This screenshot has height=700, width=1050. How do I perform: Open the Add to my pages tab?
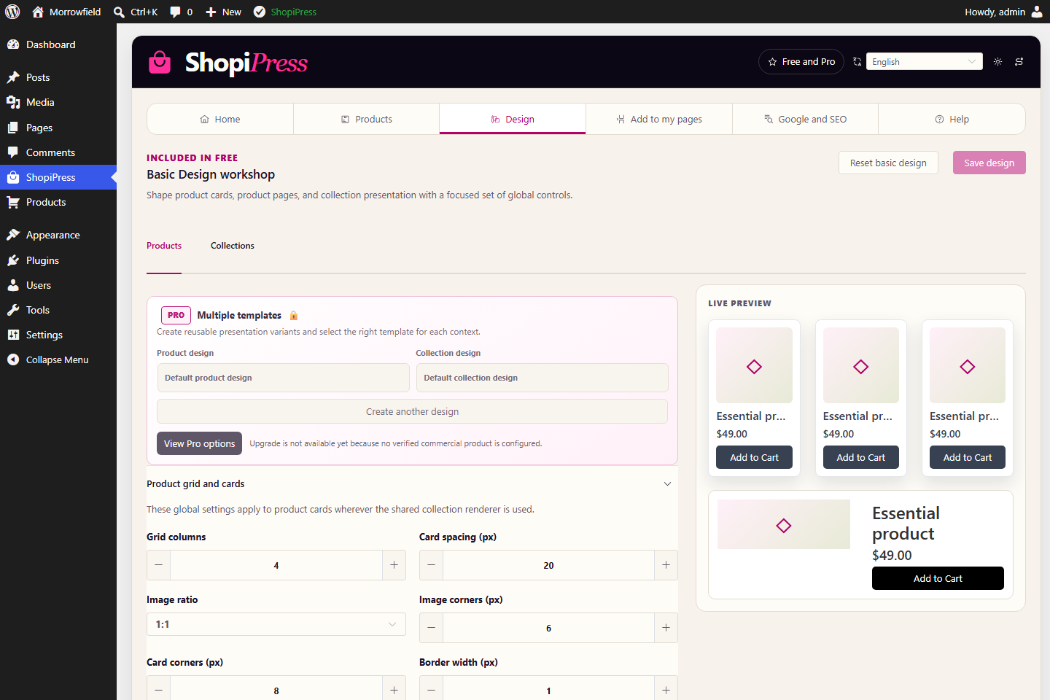tap(659, 119)
